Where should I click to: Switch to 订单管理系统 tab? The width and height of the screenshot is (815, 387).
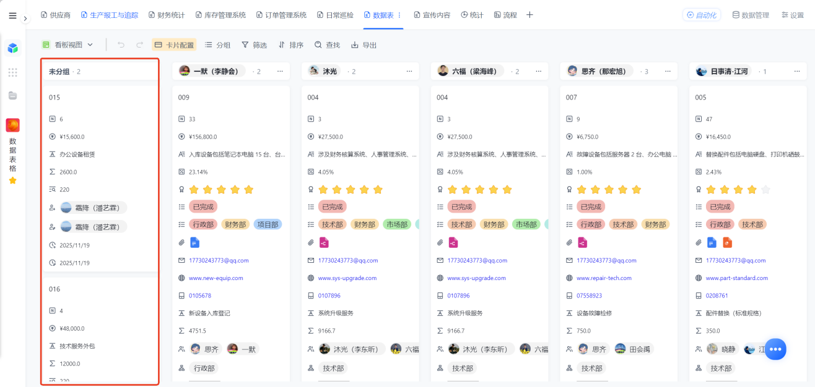(x=281, y=15)
